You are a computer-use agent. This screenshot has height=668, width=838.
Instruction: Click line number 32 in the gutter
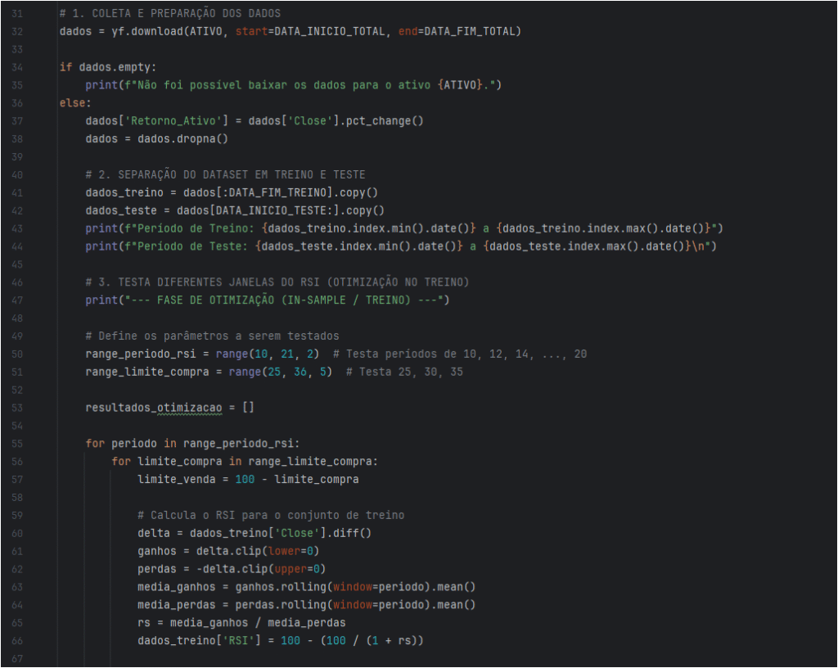click(17, 31)
